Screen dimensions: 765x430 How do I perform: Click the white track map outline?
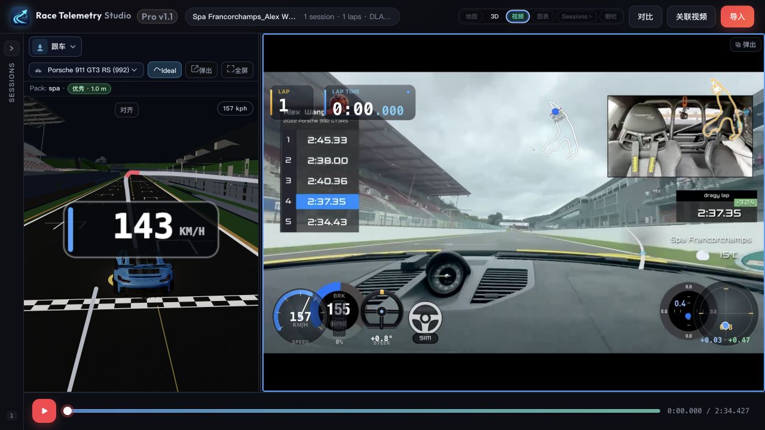(x=561, y=131)
